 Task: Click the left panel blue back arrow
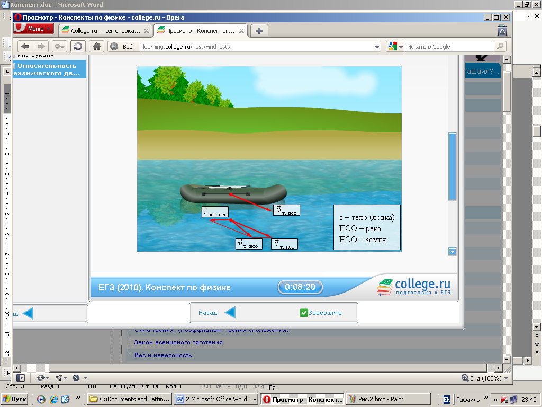[28, 314]
